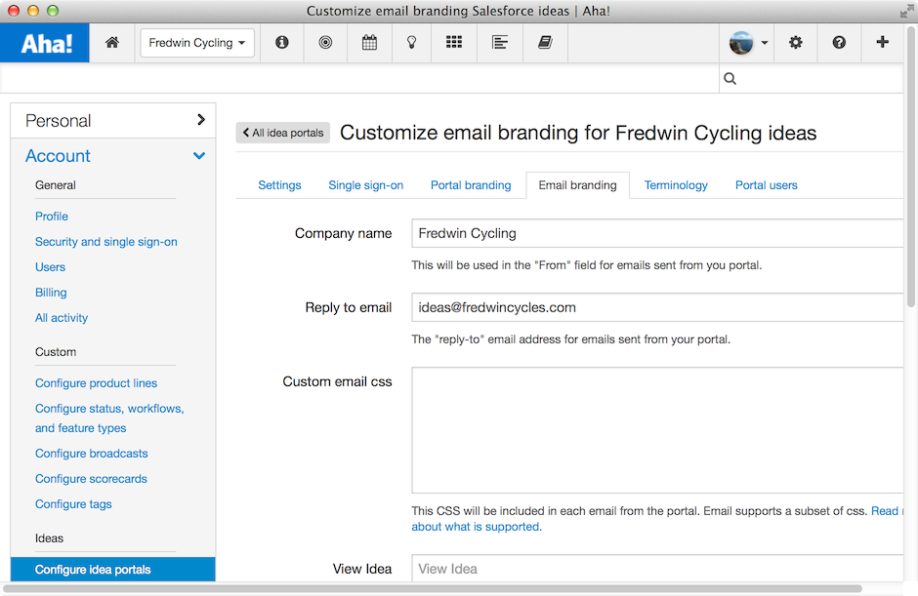Open the reports list icon
The width and height of the screenshot is (918, 596).
499,42
